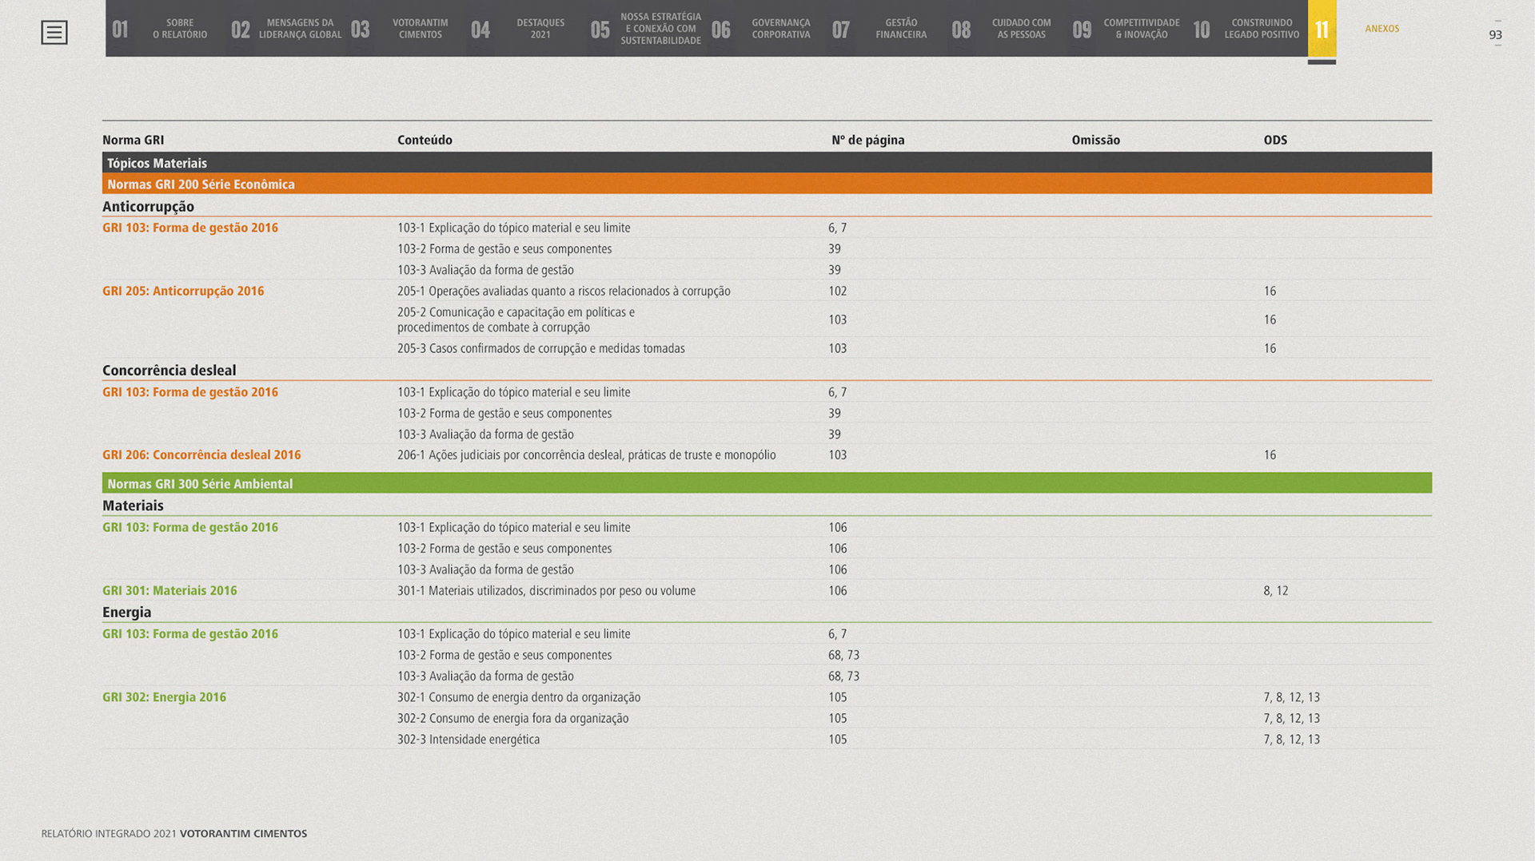Click the 205-2 Comunicação e capacitação text

coord(516,319)
